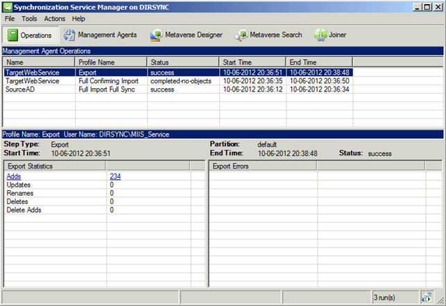Screen dimensions: 446x306
Task: Click start time 10-06-2012 20:36:12 cell
Action: [x=252, y=90]
